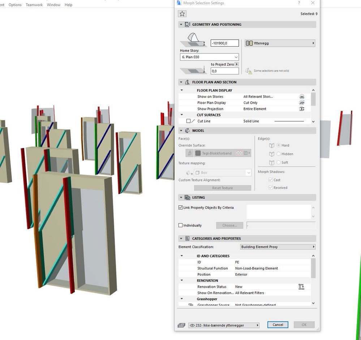This screenshot has height=340, width=361.
Task: Click the Show Projection row icon
Action: tap(302, 109)
